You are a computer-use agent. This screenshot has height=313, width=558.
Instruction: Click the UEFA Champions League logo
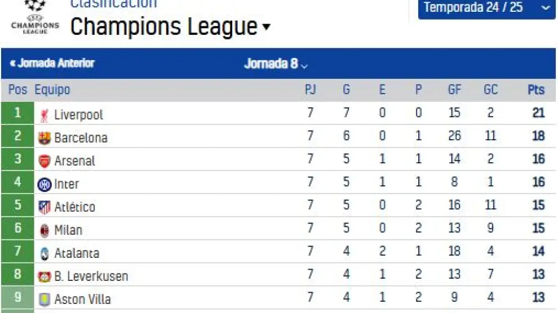tap(35, 18)
